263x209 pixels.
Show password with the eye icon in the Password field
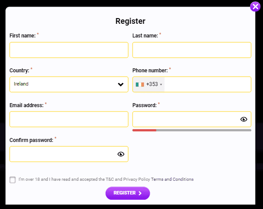(244, 119)
